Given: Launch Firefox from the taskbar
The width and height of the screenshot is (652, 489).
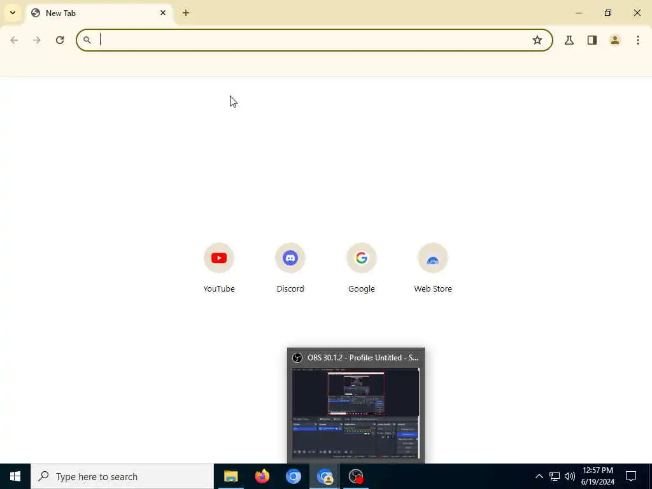Looking at the screenshot, I should (x=262, y=476).
